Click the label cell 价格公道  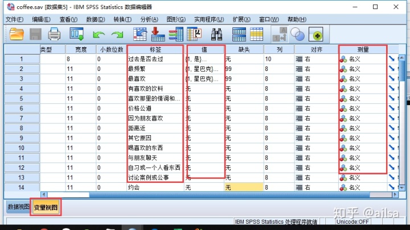pos(155,108)
